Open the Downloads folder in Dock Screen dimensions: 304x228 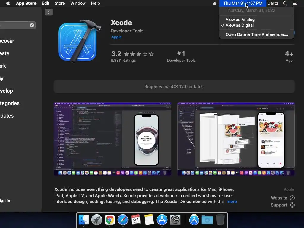pos(207,220)
